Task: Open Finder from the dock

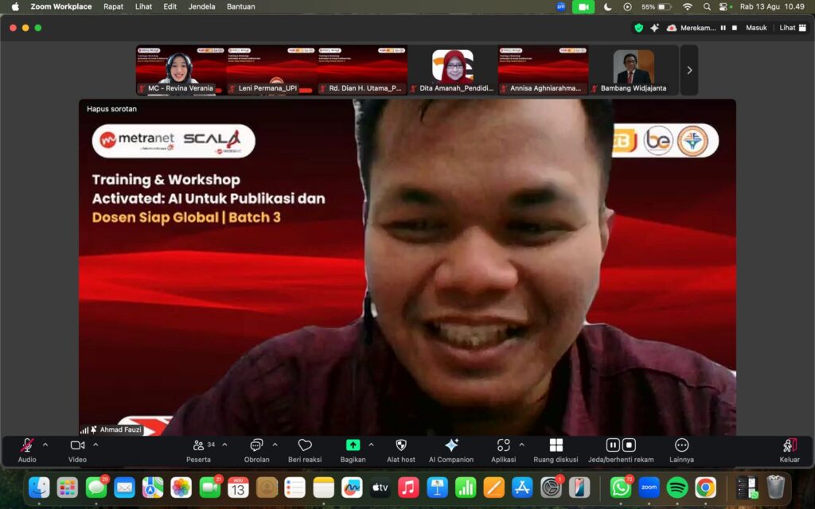Action: [x=39, y=488]
